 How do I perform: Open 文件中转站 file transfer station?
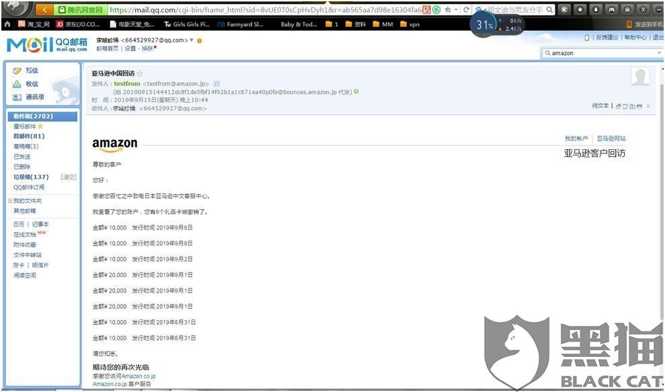click(x=28, y=255)
